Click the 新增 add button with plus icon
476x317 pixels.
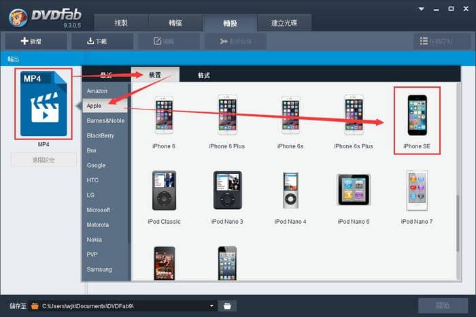pyautogui.click(x=36, y=41)
